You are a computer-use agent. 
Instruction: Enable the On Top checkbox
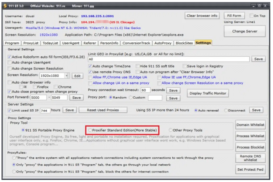(x=251, y=16)
